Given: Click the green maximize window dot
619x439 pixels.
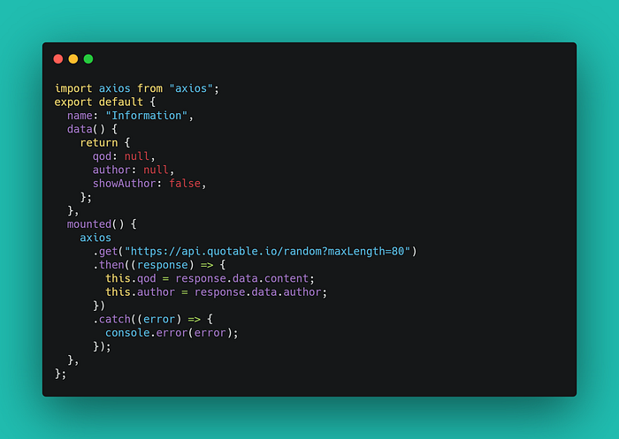Looking at the screenshot, I should pyautogui.click(x=88, y=59).
